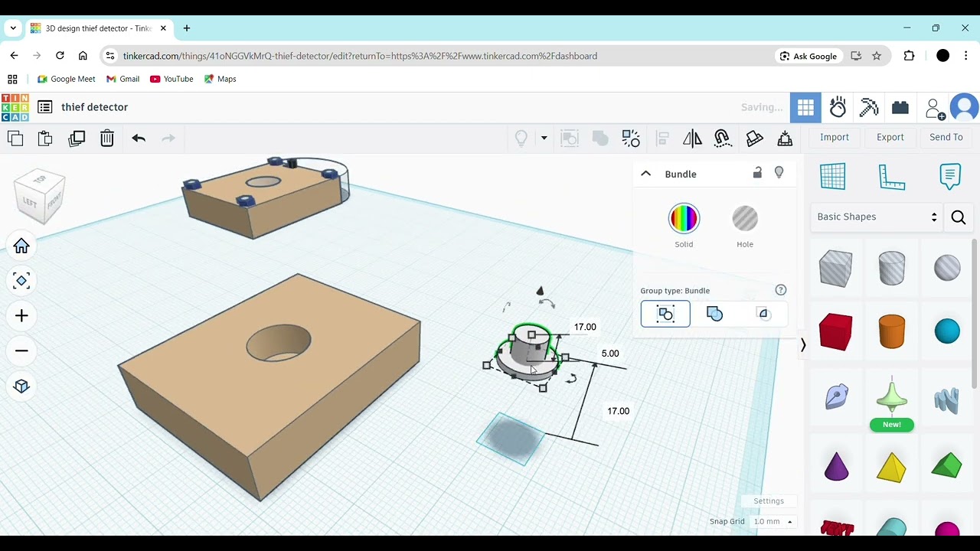
Task: Click the Show all lightbulb icon
Action: pyautogui.click(x=521, y=139)
